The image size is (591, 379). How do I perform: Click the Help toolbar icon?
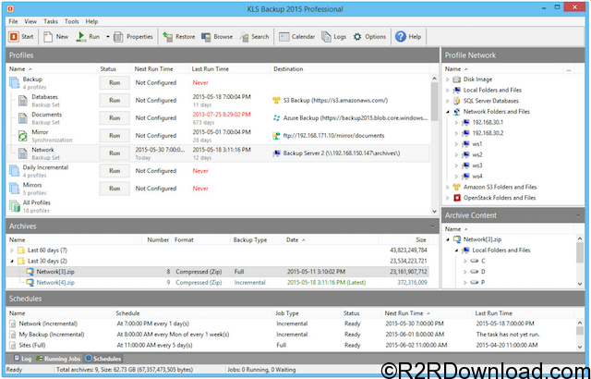(401, 37)
